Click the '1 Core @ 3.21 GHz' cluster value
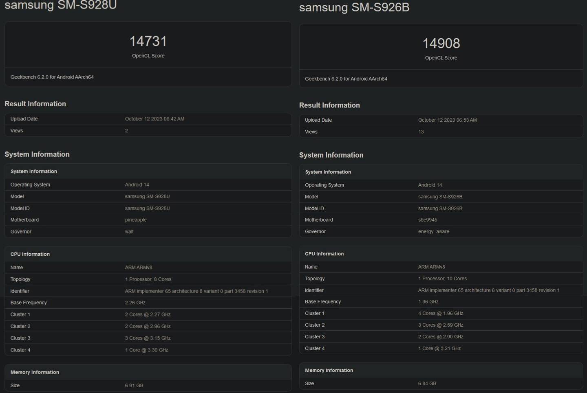 (439, 348)
